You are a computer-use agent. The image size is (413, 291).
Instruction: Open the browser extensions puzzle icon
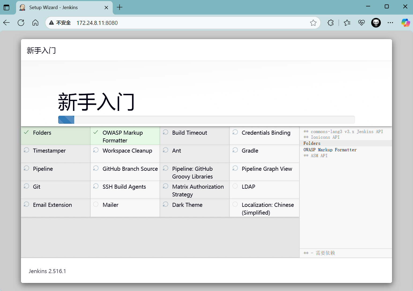(x=331, y=23)
